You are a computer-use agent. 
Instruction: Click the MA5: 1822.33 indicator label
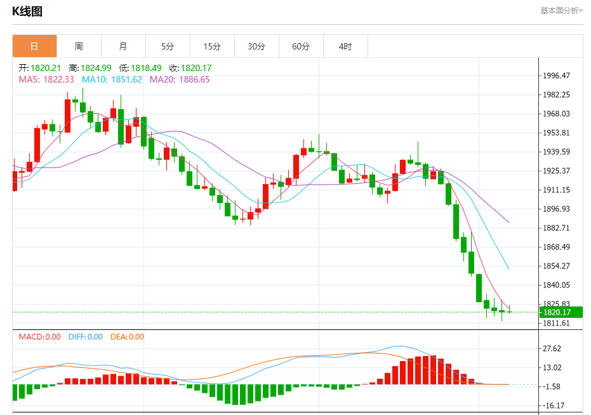tap(46, 79)
